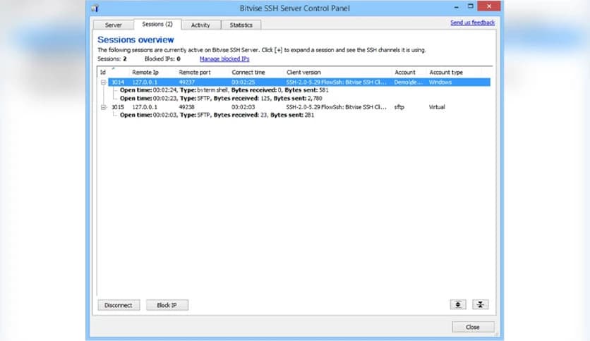Click the collapse all sessions icon button

pyautogui.click(x=481, y=304)
